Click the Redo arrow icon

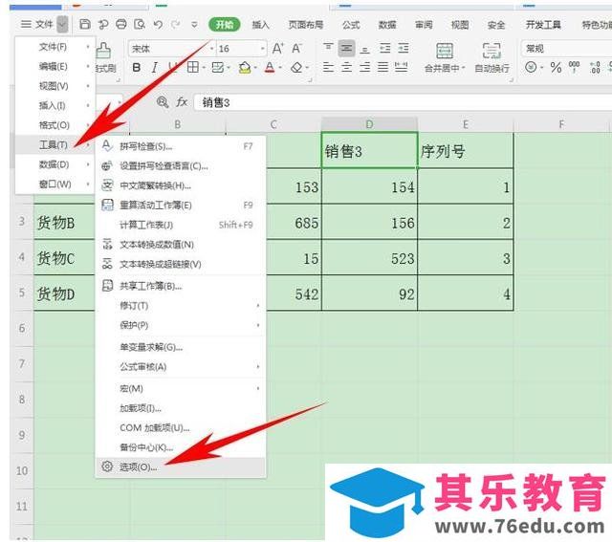(x=176, y=24)
